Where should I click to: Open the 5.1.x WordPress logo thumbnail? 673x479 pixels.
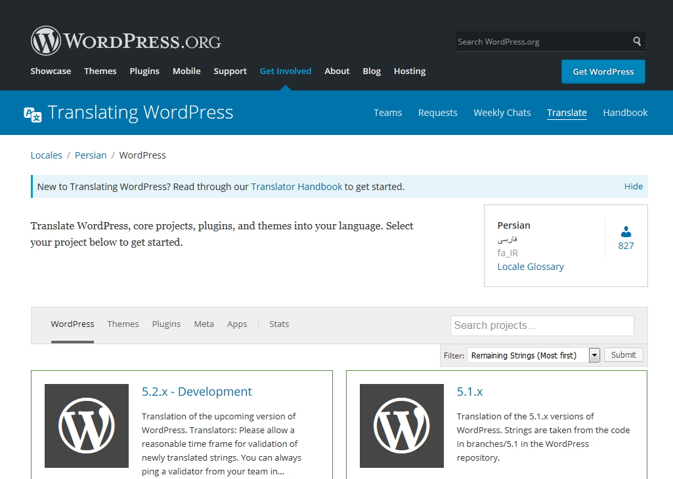(402, 426)
